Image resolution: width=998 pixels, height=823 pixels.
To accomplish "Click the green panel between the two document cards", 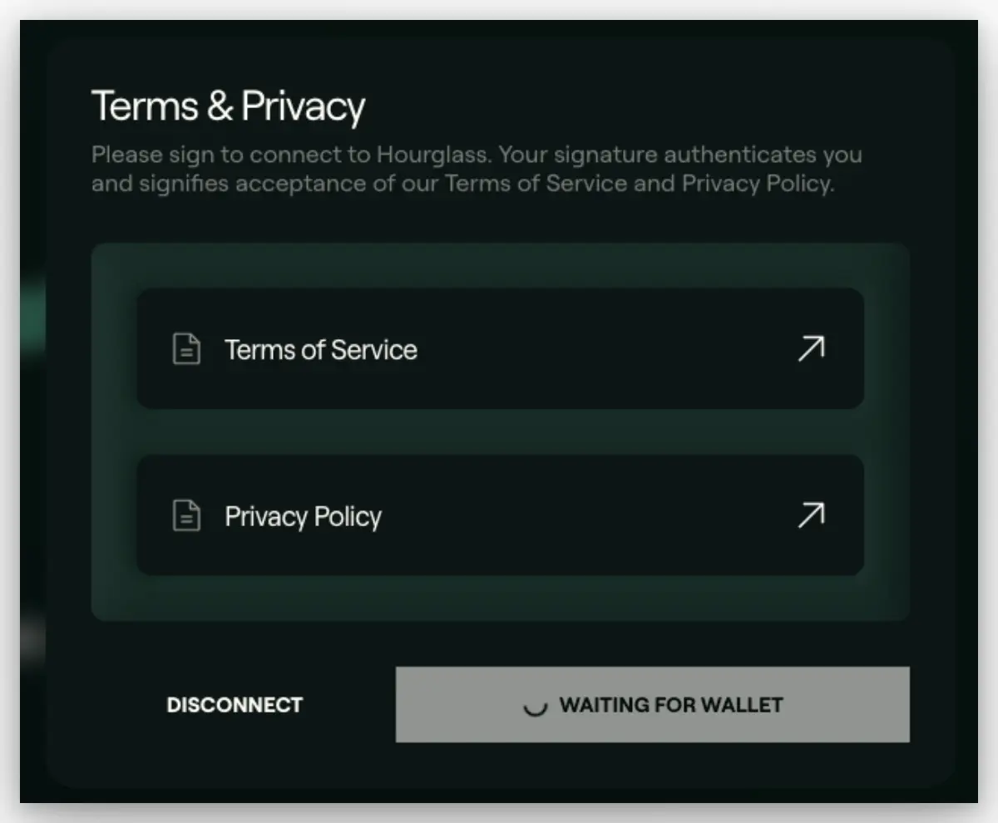I will pyautogui.click(x=500, y=431).
